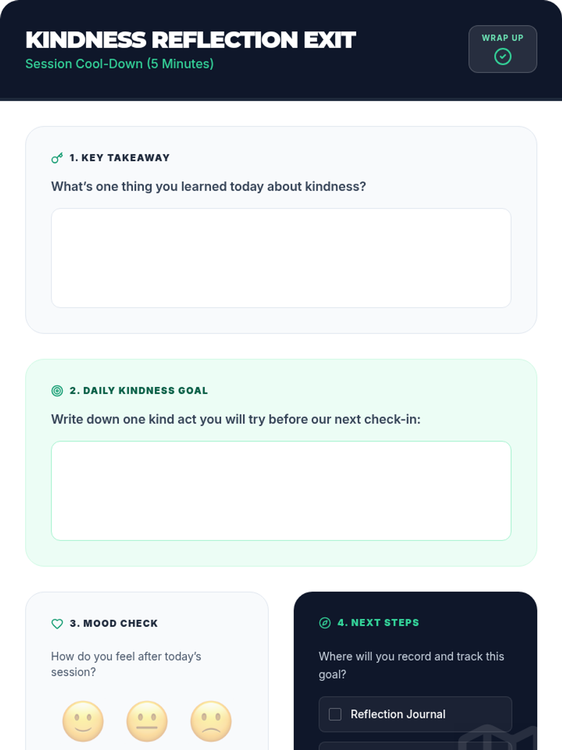Click the Session Cool-Down subtitle text
Image resolution: width=562 pixels, height=750 pixels.
tap(119, 64)
